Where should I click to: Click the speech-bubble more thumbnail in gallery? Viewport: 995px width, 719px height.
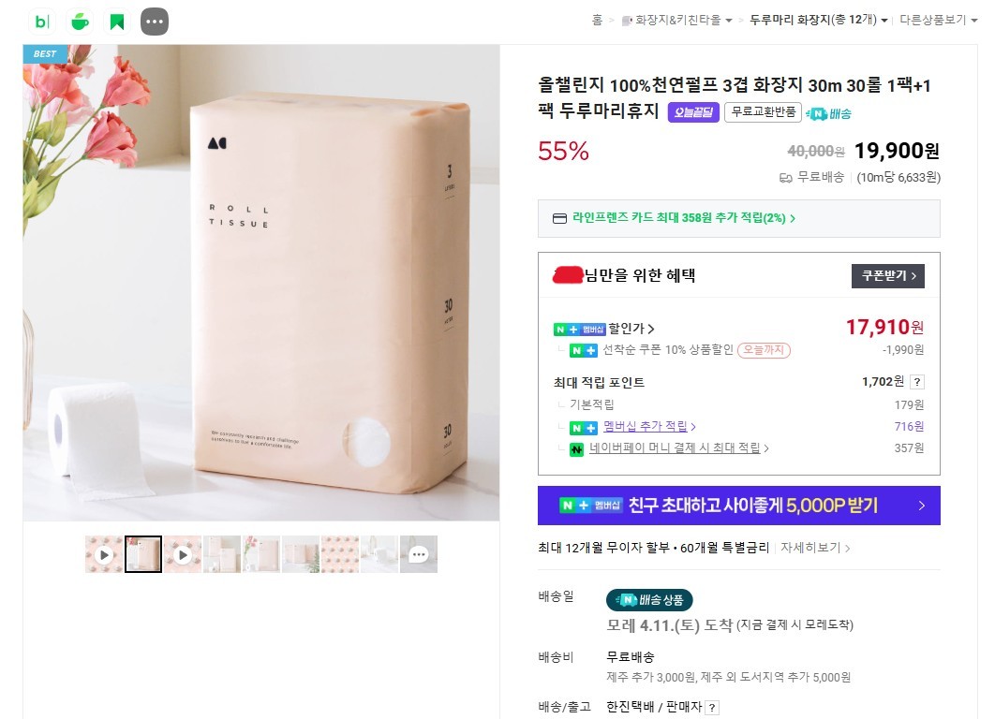pyautogui.click(x=419, y=554)
